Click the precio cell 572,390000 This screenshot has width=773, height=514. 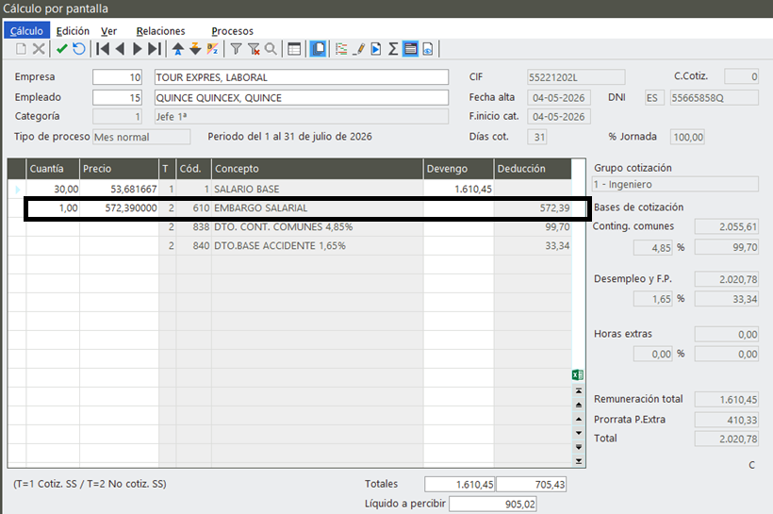pyautogui.click(x=119, y=208)
